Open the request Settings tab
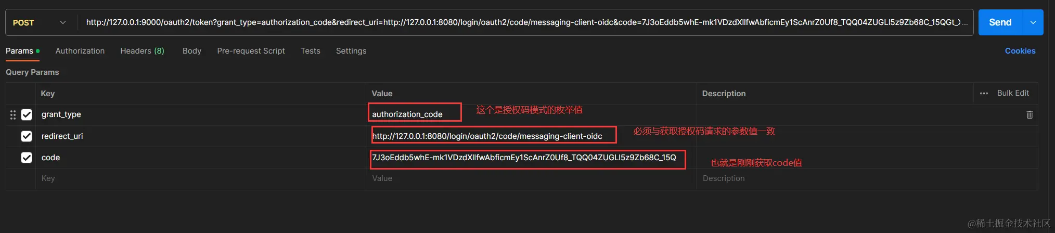Viewport: 1055px width, 233px height. pos(351,51)
